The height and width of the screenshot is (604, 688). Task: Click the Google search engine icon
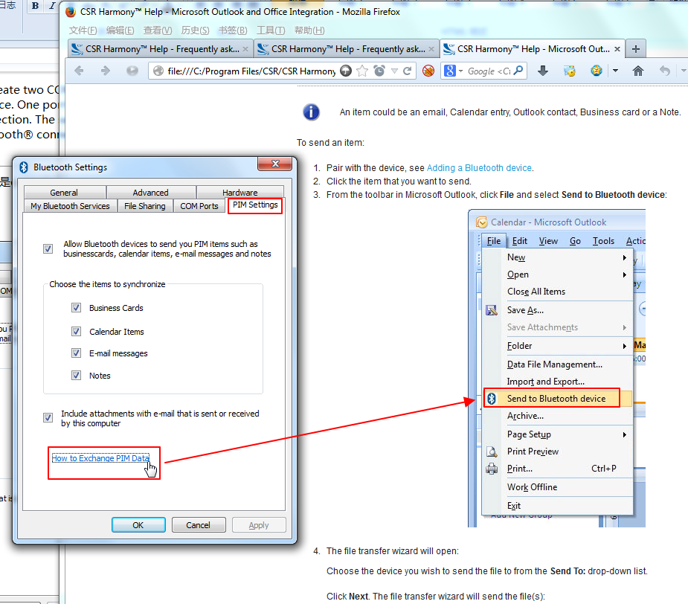tap(450, 71)
